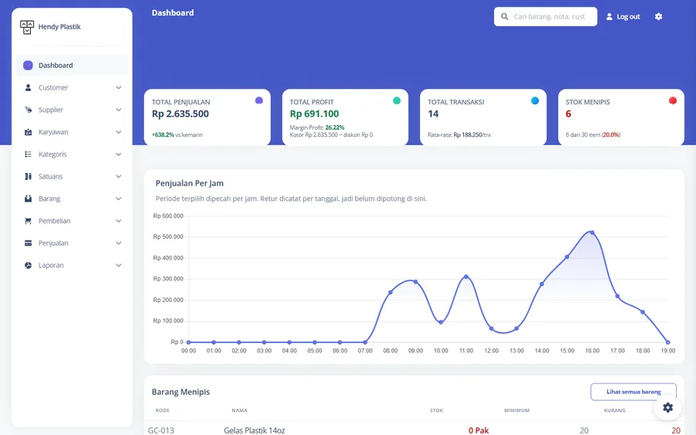Open settings via top header gear icon
This screenshot has width=696, height=435.
[x=658, y=16]
